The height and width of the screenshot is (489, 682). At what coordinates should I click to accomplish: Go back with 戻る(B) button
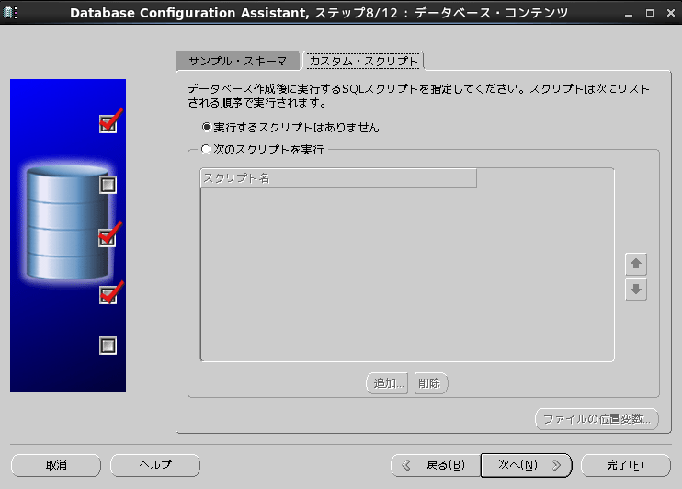[x=433, y=464]
